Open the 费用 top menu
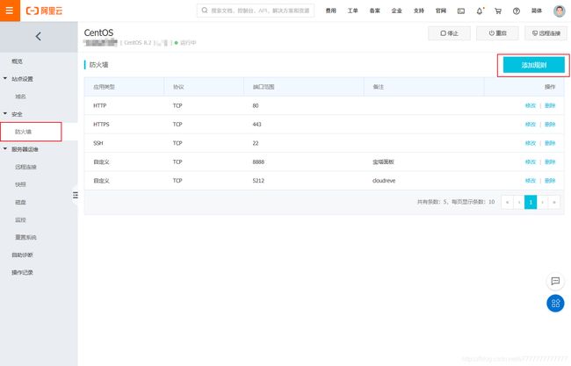Screen dimensions: 571x366 (x=330, y=11)
